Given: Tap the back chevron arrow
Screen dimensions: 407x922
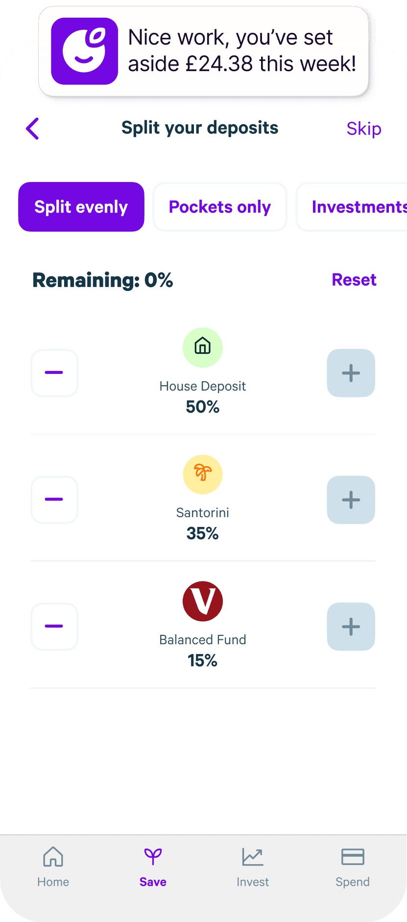Looking at the screenshot, I should (x=32, y=129).
